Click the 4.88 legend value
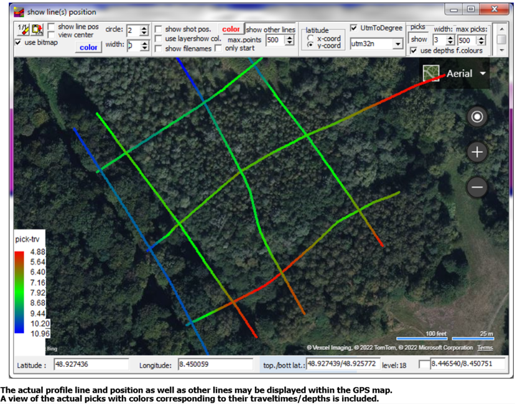This screenshot has height=404, width=515. (x=38, y=252)
